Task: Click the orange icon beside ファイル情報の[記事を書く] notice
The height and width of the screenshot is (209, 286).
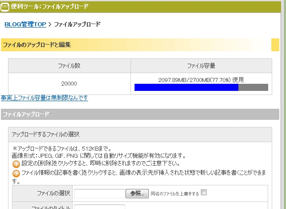Action: [x=16, y=173]
